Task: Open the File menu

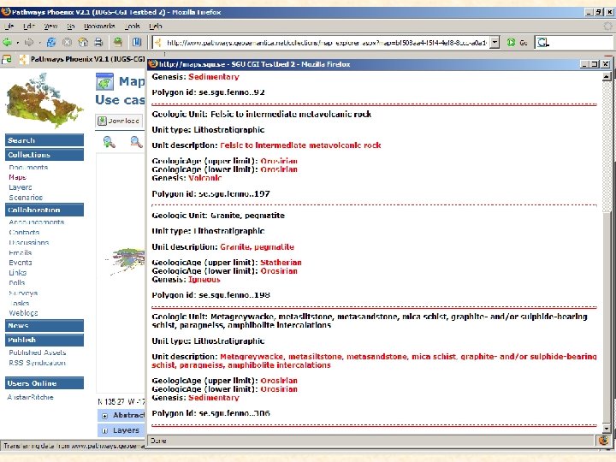Action: click(x=9, y=26)
